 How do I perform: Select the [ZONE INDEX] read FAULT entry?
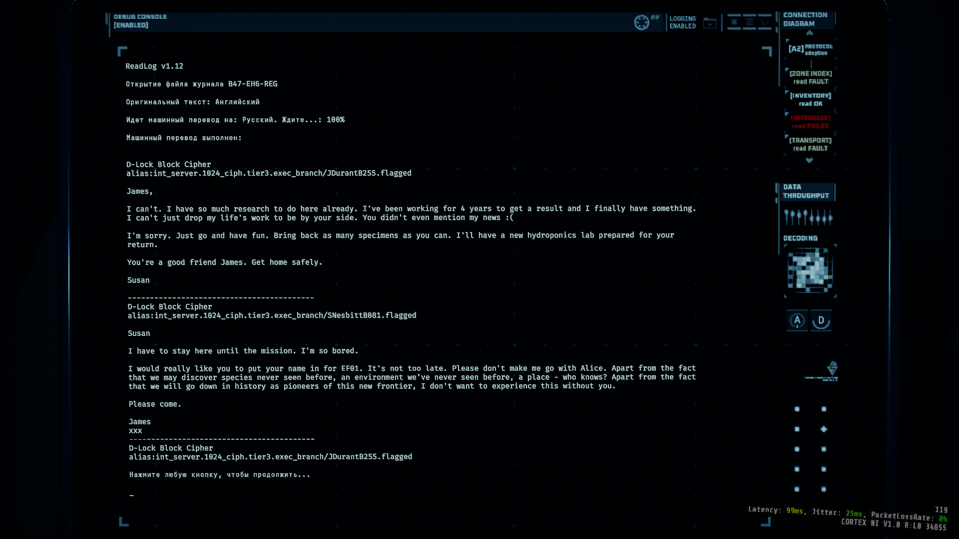[x=811, y=77]
